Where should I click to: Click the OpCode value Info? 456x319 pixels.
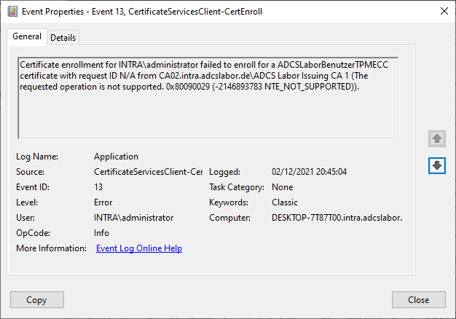tap(102, 233)
